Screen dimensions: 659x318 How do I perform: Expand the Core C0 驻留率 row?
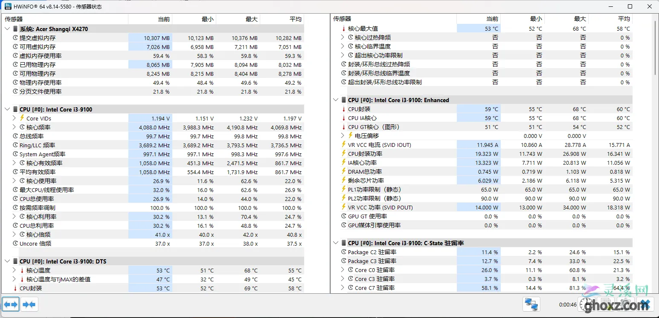pyautogui.click(x=343, y=270)
